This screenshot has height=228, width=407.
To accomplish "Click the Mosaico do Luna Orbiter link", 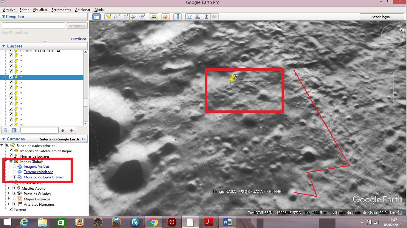I will [x=43, y=177].
